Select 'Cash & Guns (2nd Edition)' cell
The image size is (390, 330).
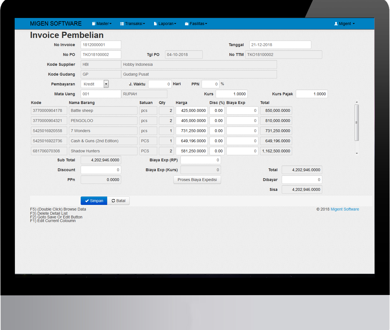tap(103, 141)
